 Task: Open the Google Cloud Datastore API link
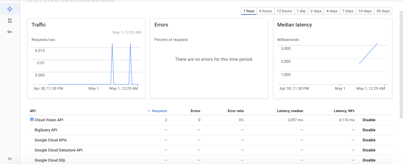pyautogui.click(x=59, y=150)
